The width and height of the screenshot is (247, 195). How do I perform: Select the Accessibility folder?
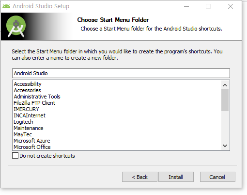28,84
